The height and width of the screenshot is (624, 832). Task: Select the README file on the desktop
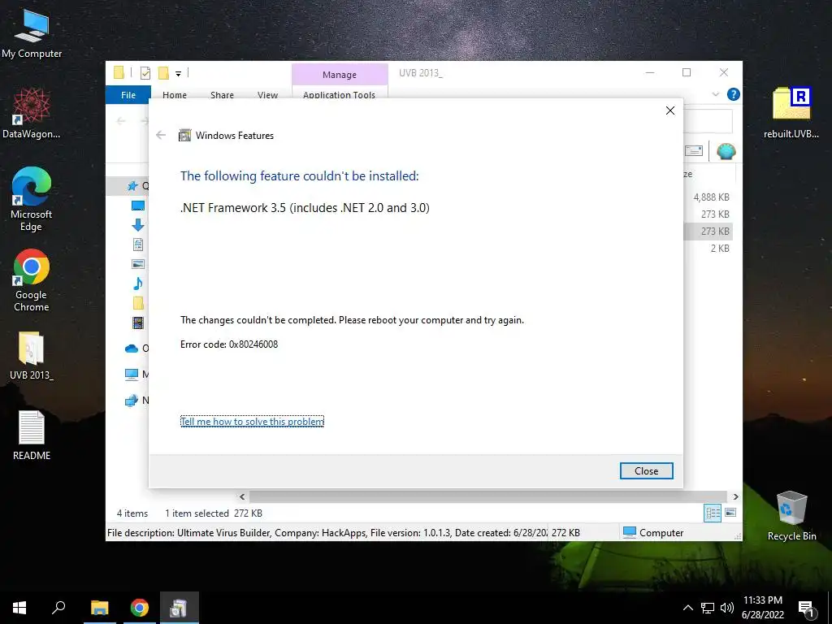click(32, 435)
